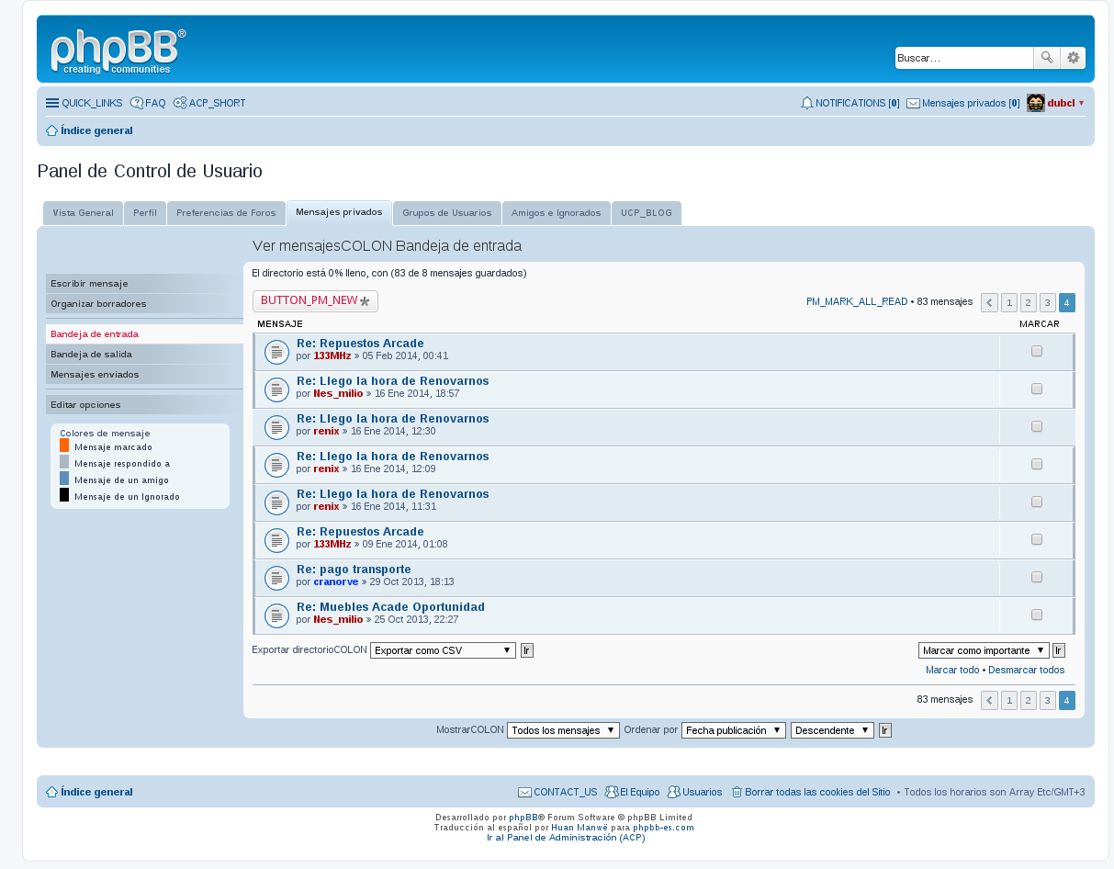Open the Exportar como CSV dropdown
This screenshot has width=1114, height=869.
[x=443, y=650]
